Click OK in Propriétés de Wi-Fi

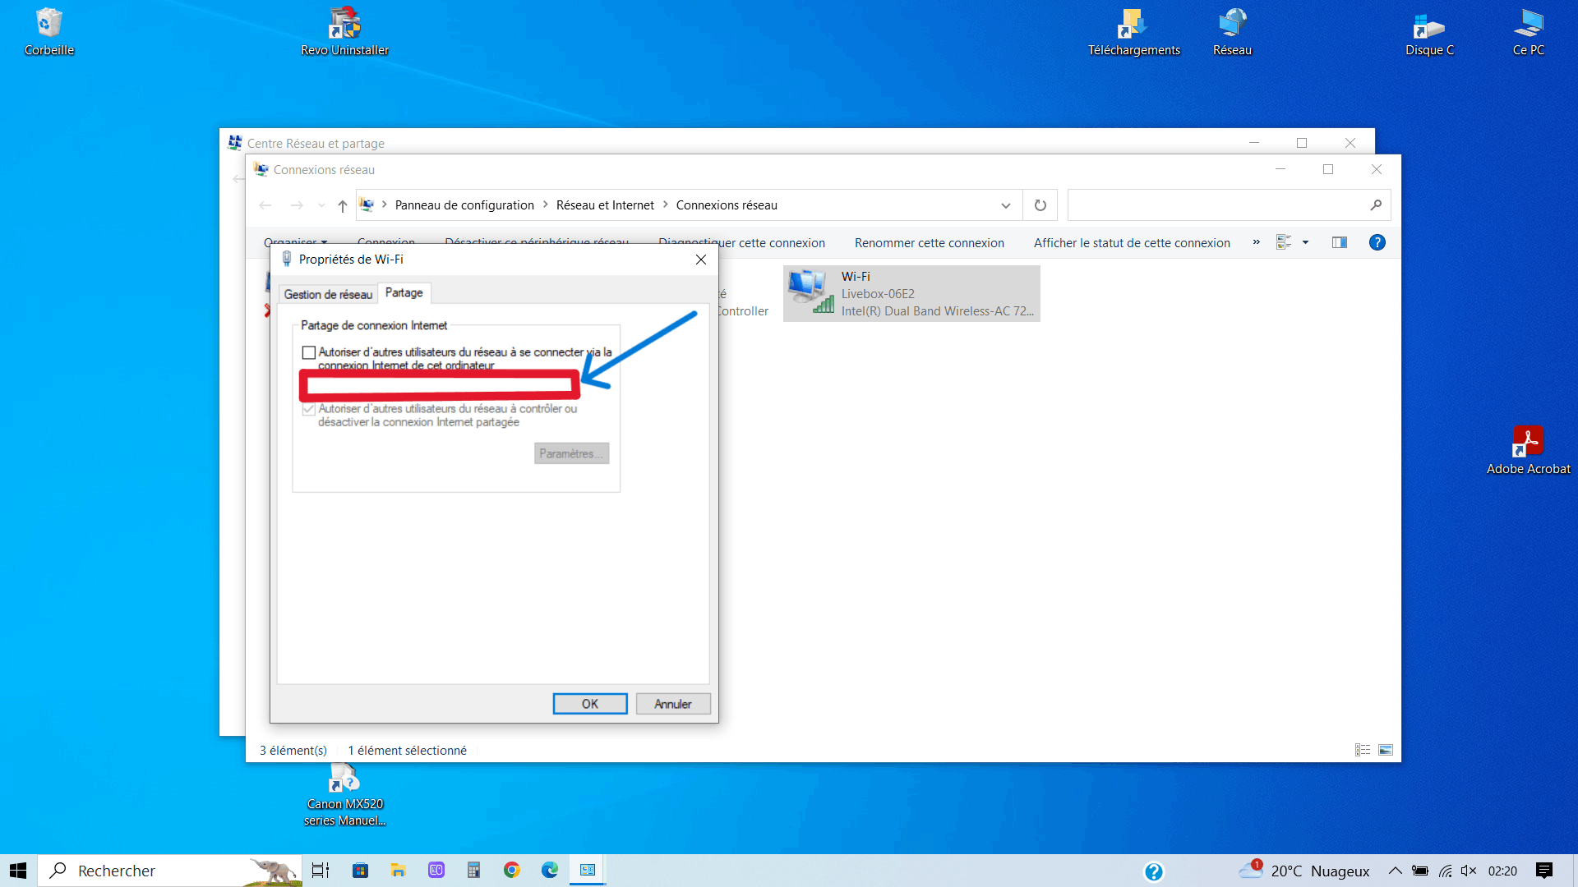[x=589, y=704]
